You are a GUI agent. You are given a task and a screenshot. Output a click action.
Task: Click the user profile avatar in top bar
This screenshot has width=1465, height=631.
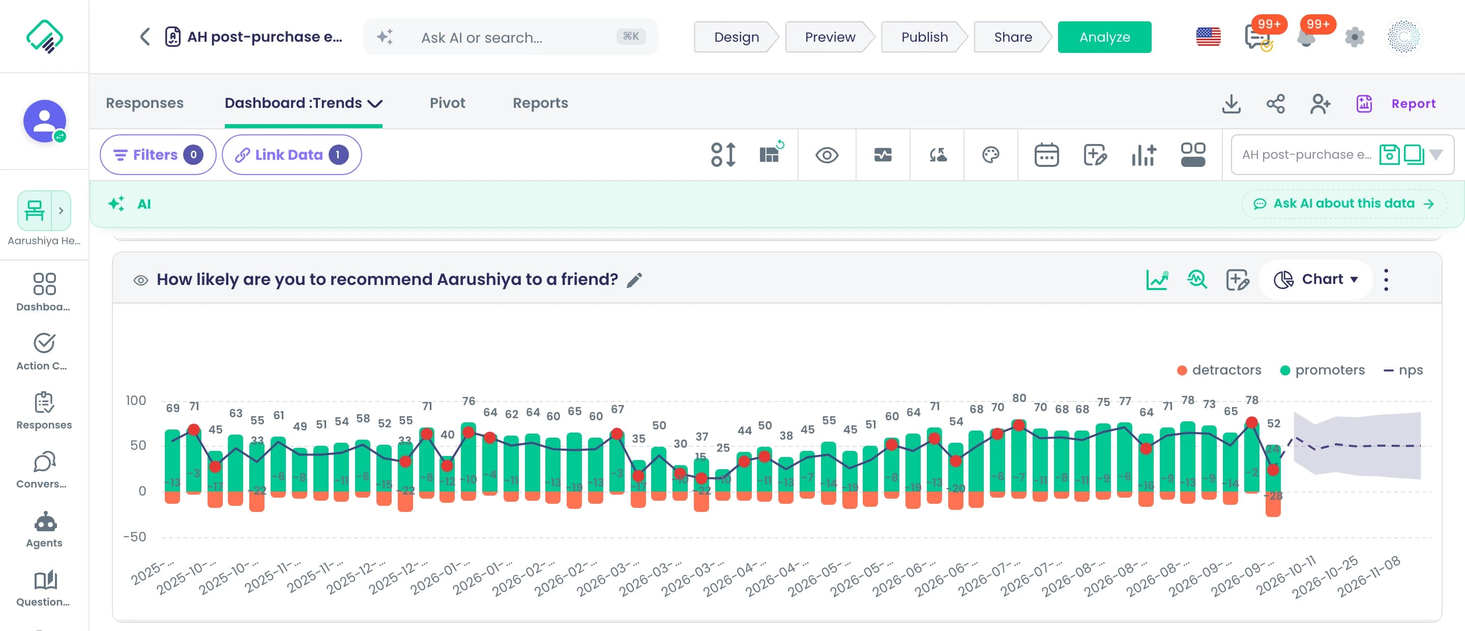tap(1403, 37)
